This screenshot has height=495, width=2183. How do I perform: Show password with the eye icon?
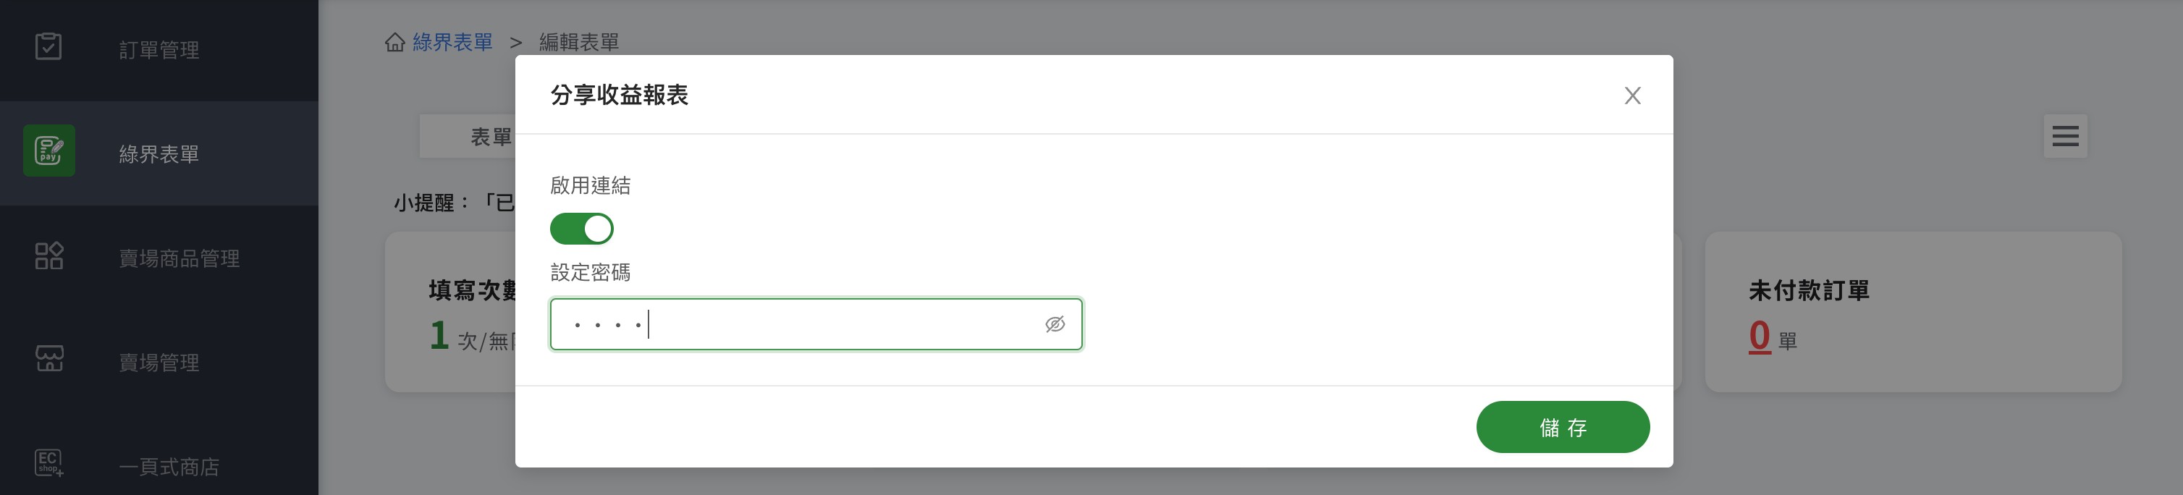point(1055,323)
